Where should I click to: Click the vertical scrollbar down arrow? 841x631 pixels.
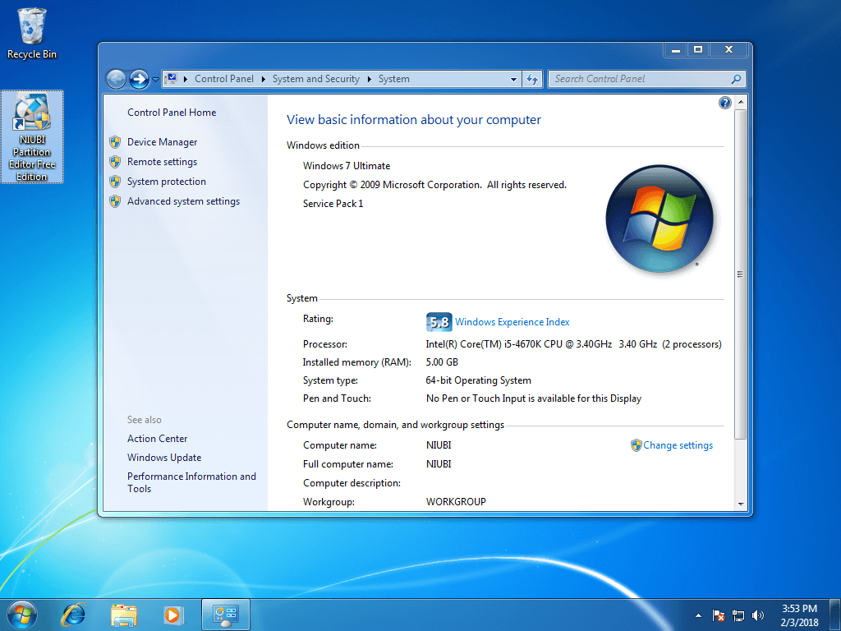(x=741, y=504)
